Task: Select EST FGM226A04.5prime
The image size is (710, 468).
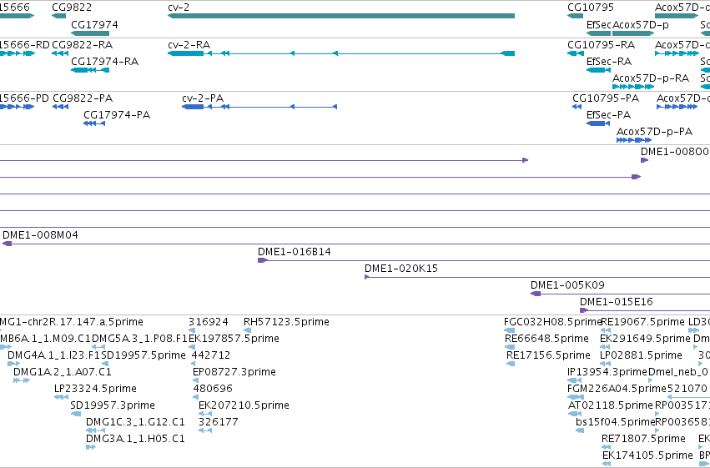Action: pos(617,389)
